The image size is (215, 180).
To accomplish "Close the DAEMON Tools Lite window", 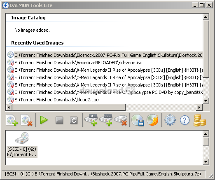I will 209,5.
